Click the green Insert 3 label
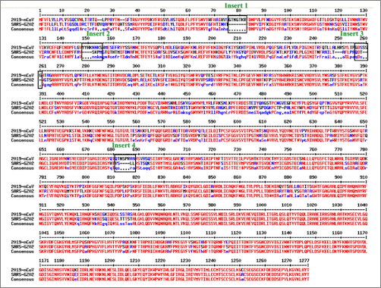The width and height of the screenshot is (381, 288). [351, 33]
